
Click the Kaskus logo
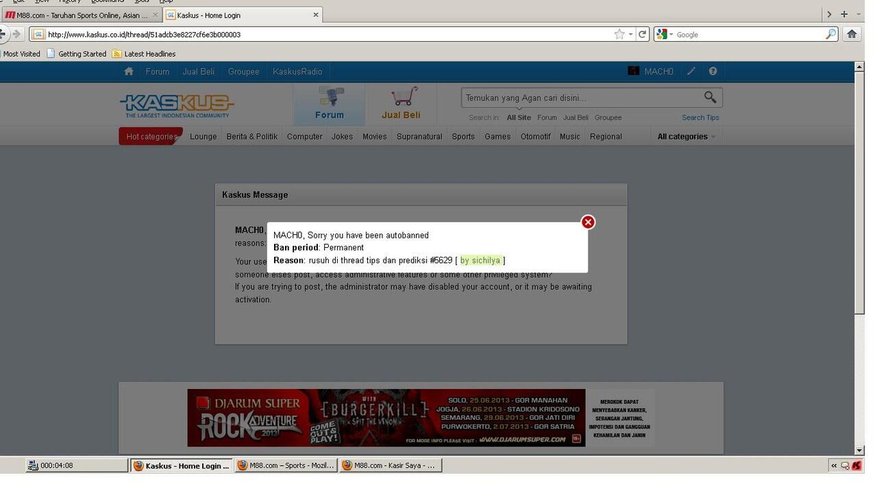[177, 105]
